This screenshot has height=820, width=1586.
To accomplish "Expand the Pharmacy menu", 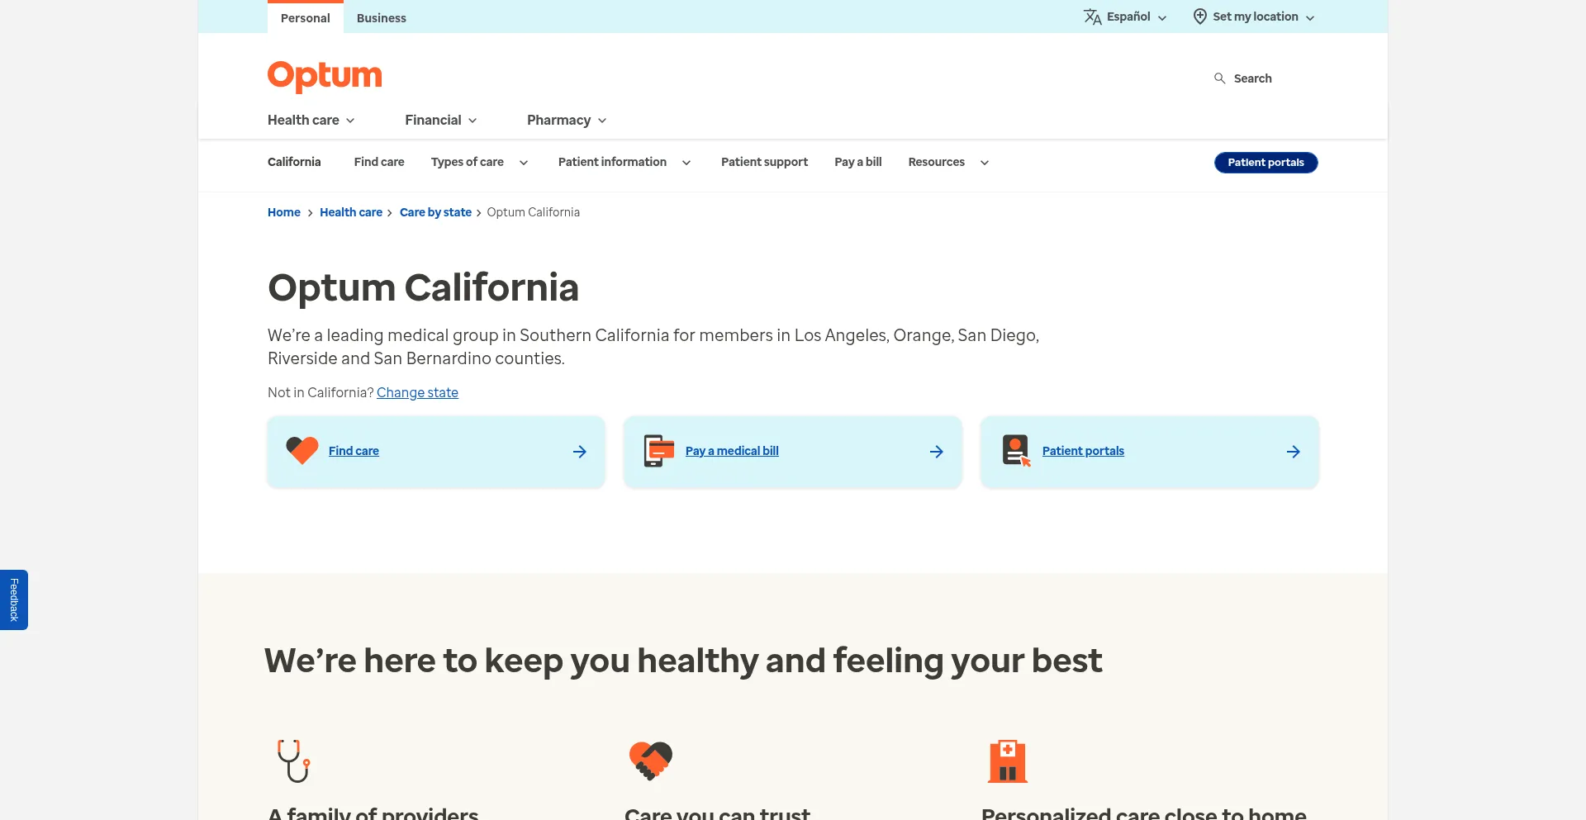I will tap(567, 121).
